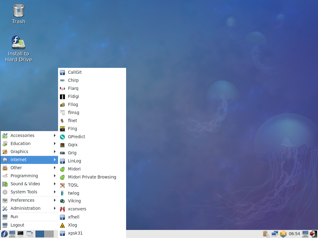The height and width of the screenshot is (238, 318).
Task: Expand the Programming submenu
Action: 30,176
